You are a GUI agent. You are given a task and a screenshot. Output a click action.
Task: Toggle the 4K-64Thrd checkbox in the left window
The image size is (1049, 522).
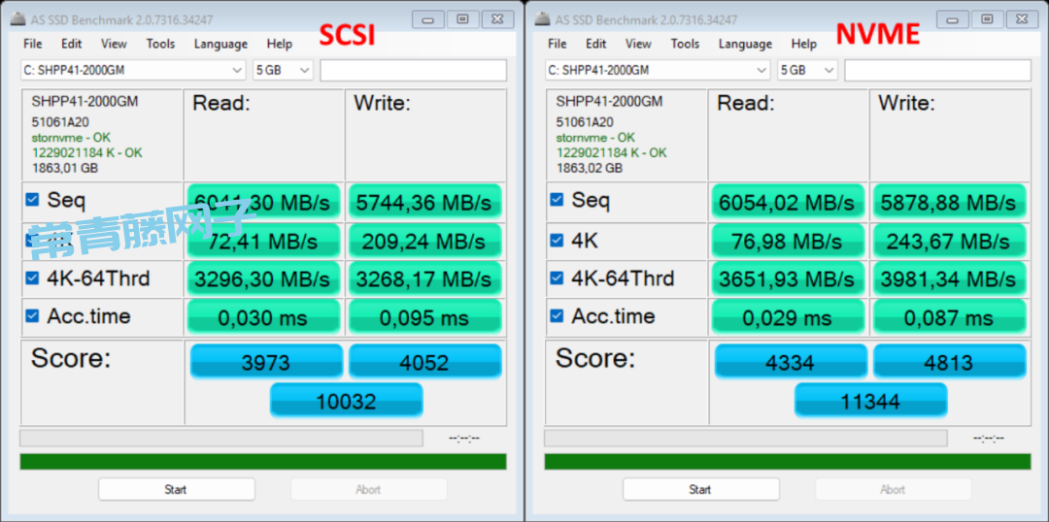[32, 279]
